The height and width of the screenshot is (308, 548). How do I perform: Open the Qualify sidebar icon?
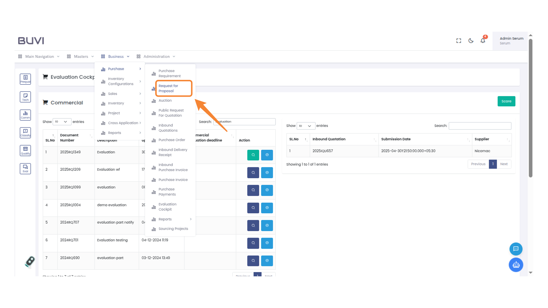[25, 151]
